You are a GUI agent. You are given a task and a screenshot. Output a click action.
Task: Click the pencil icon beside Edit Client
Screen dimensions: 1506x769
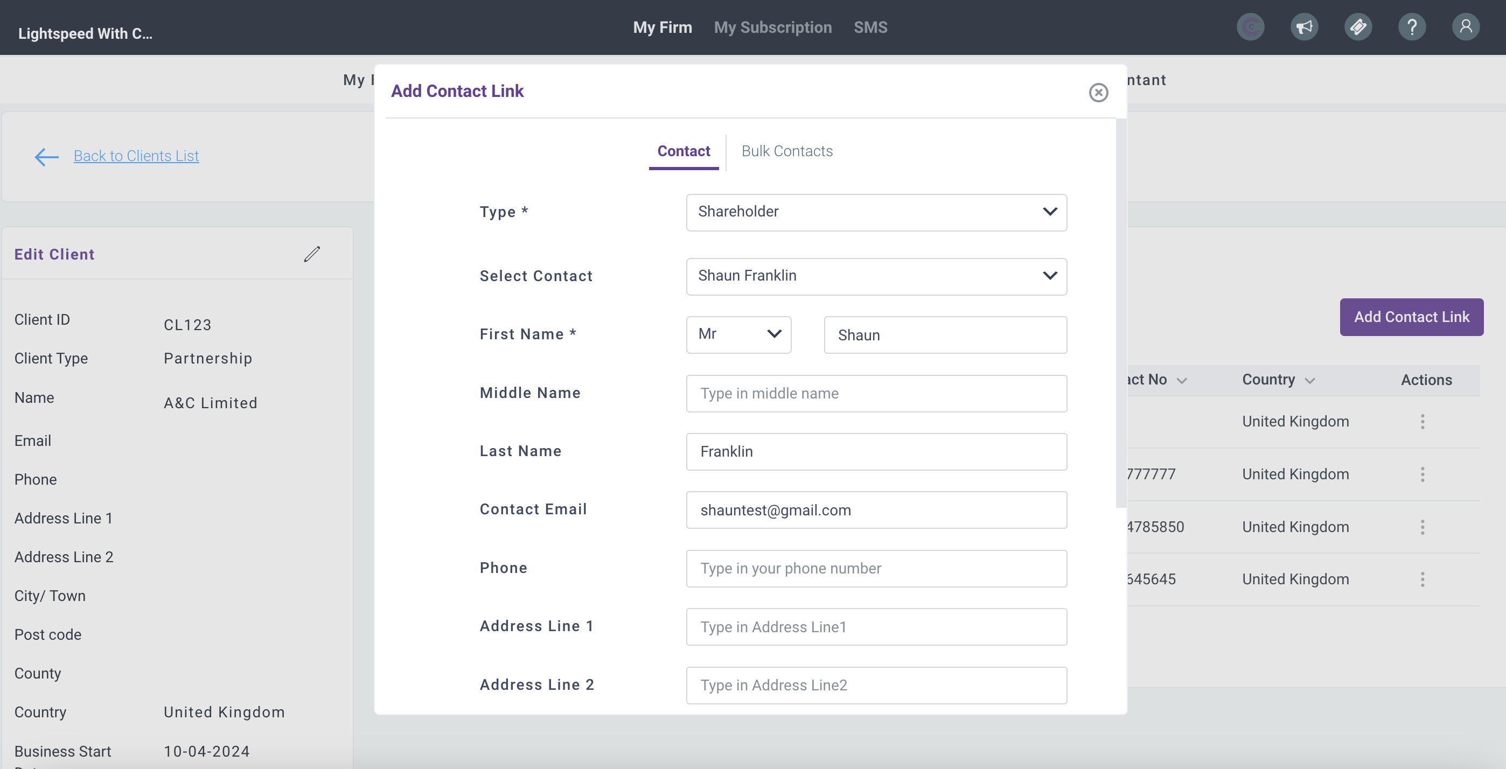tap(312, 254)
